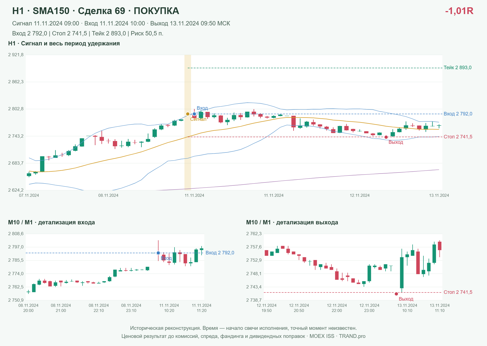The width and height of the screenshot is (487, 346).
Task: Click the blue entry dot in entry detail chart
Action: [158, 253]
